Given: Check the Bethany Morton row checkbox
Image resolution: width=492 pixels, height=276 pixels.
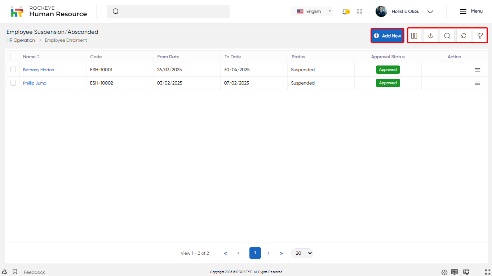Looking at the screenshot, I should click(13, 69).
